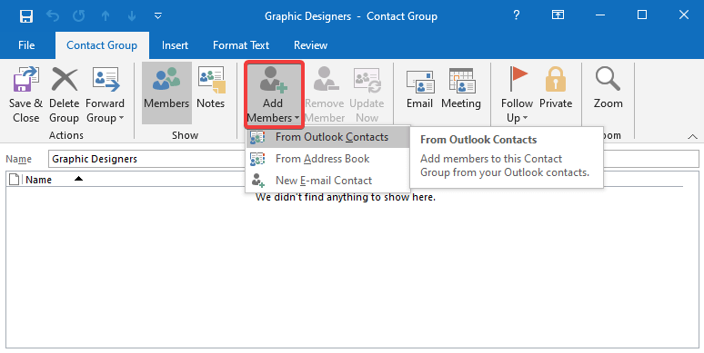Click the Save icon in title bar
The width and height of the screenshot is (704, 353).
26,16
